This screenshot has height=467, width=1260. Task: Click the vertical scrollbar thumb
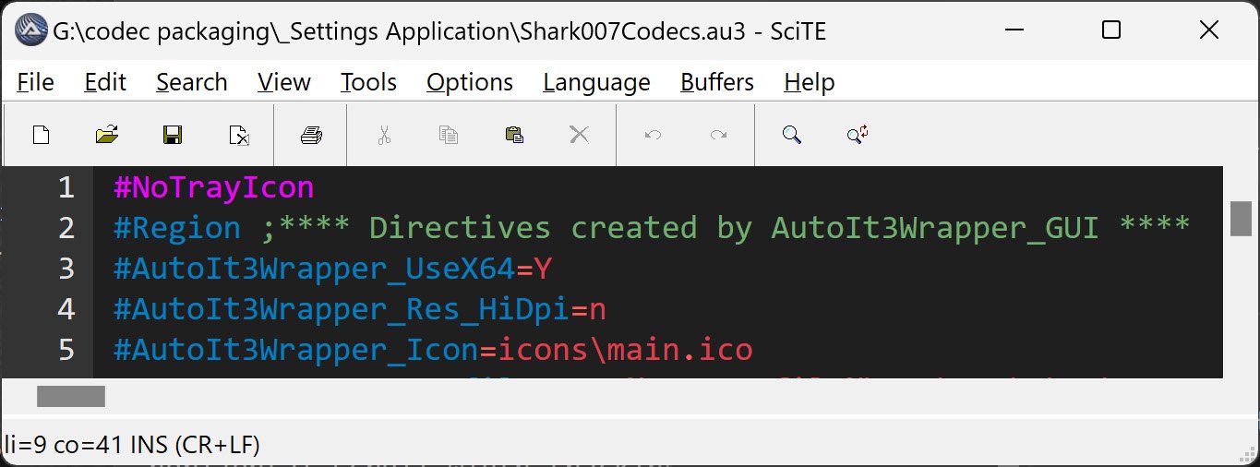tap(1241, 219)
